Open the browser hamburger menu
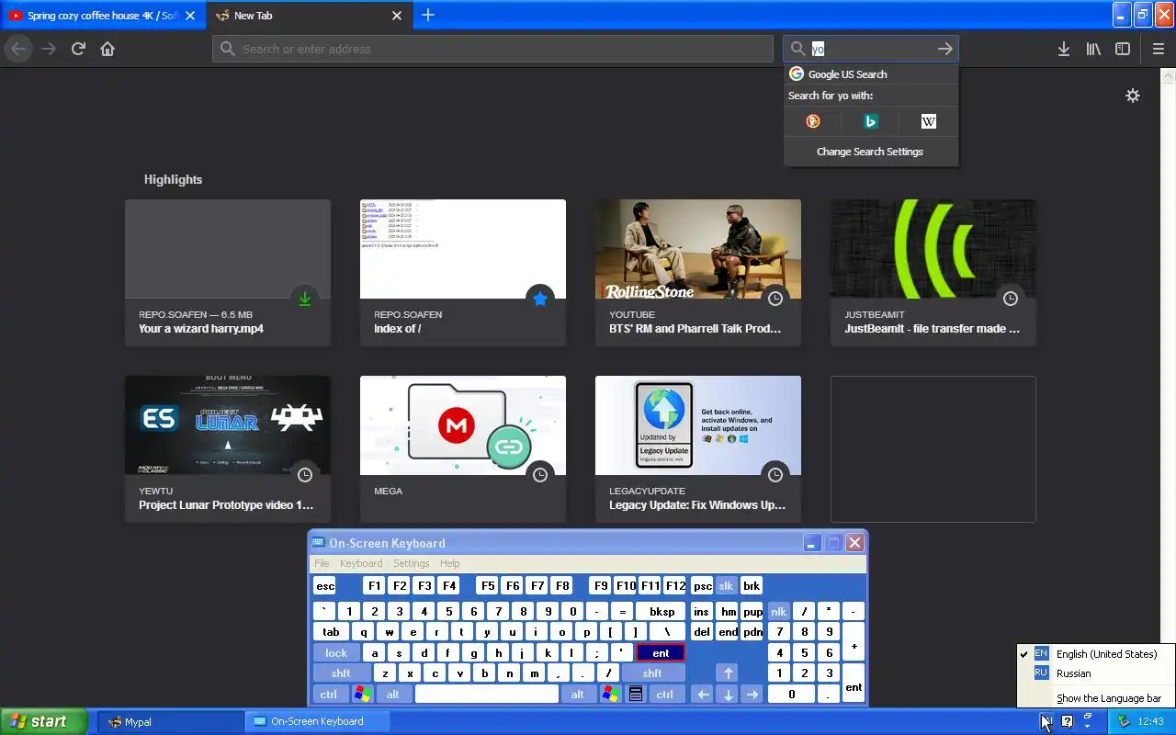1176x735 pixels. [x=1158, y=49]
